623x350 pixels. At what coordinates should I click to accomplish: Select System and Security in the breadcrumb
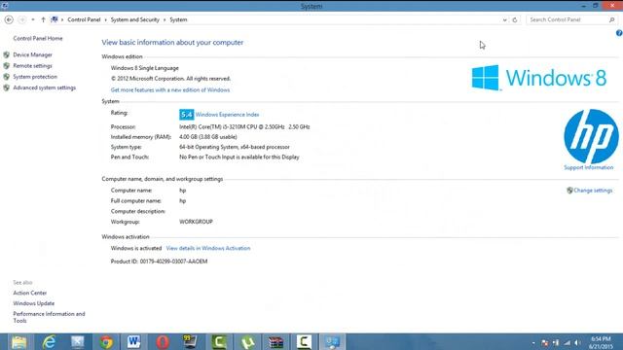click(134, 19)
